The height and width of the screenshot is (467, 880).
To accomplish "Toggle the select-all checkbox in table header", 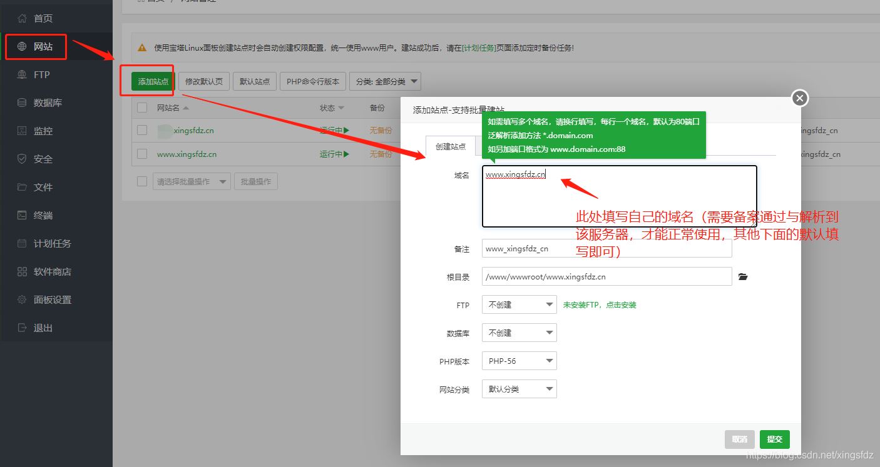I will tap(142, 108).
